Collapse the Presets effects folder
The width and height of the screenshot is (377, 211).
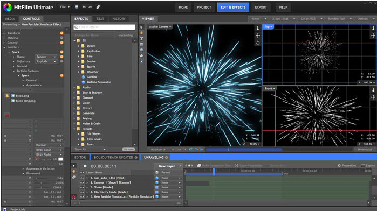74,129
